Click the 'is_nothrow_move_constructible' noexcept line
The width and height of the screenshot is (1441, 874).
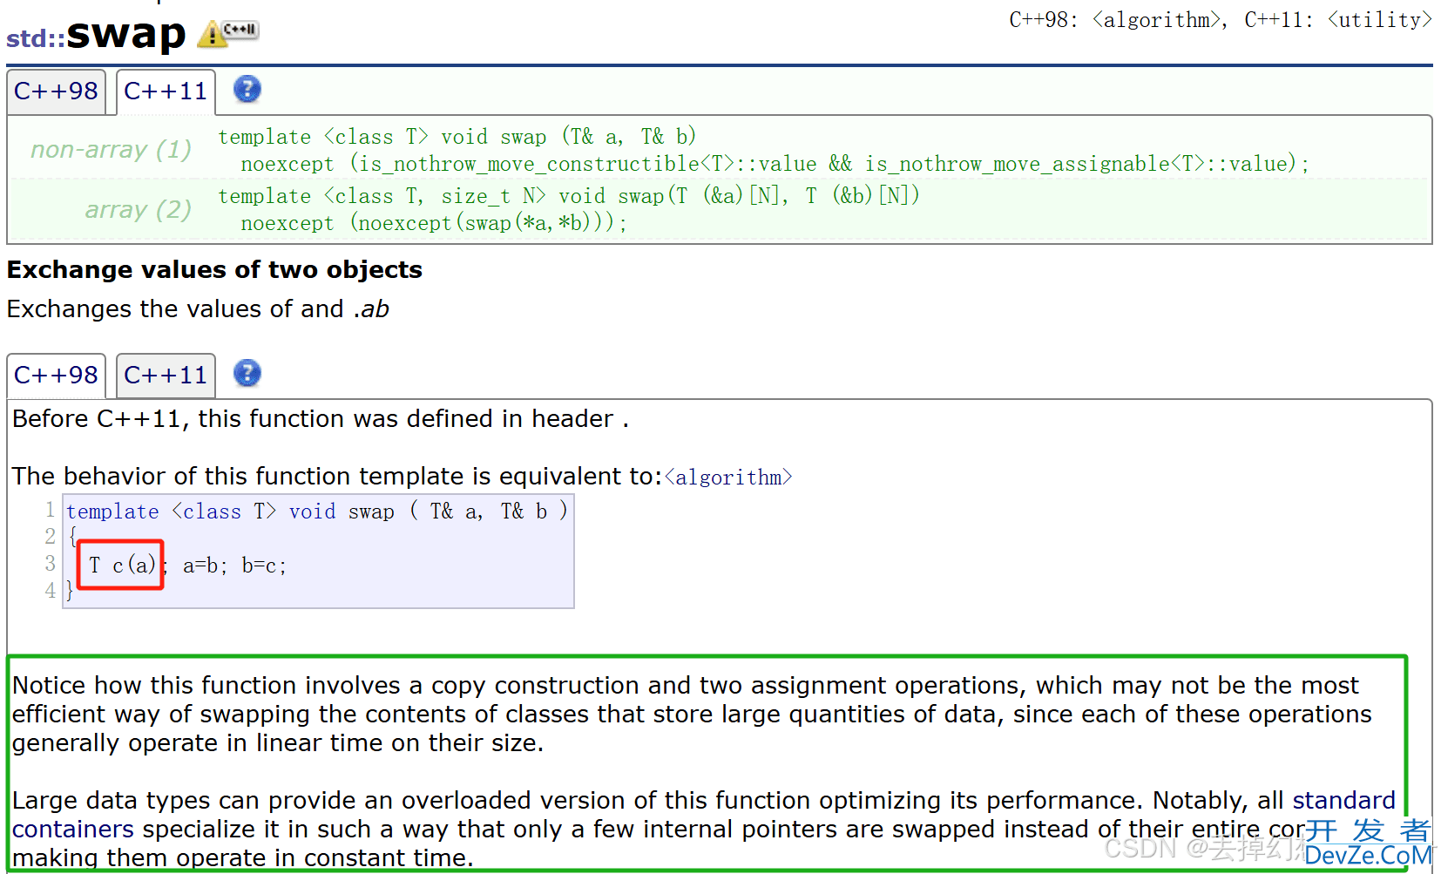click(775, 164)
